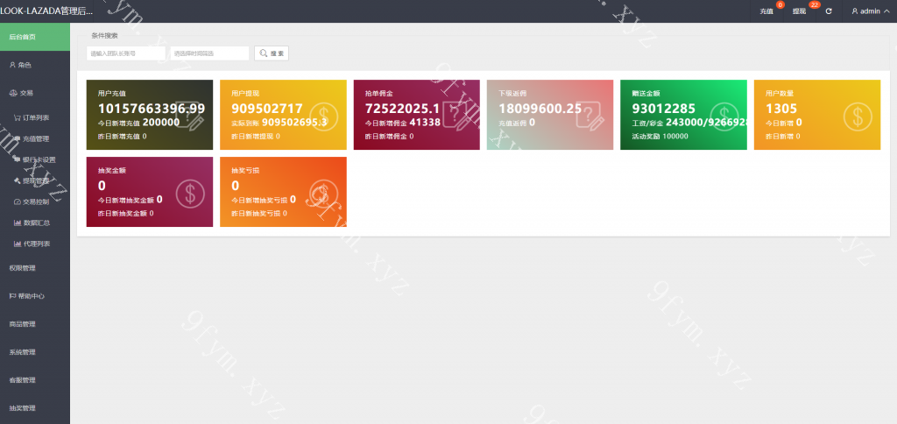This screenshot has width=897, height=424.
Task: Click the dollar icon on 用户提现 card
Action: click(x=324, y=117)
